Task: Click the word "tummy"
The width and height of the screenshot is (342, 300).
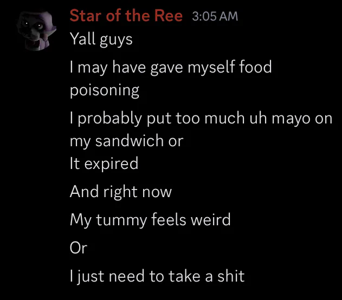Action: [x=121, y=220]
